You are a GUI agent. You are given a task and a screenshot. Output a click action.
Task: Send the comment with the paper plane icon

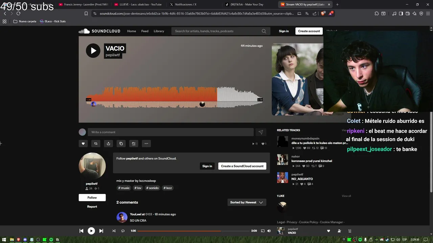click(260, 132)
